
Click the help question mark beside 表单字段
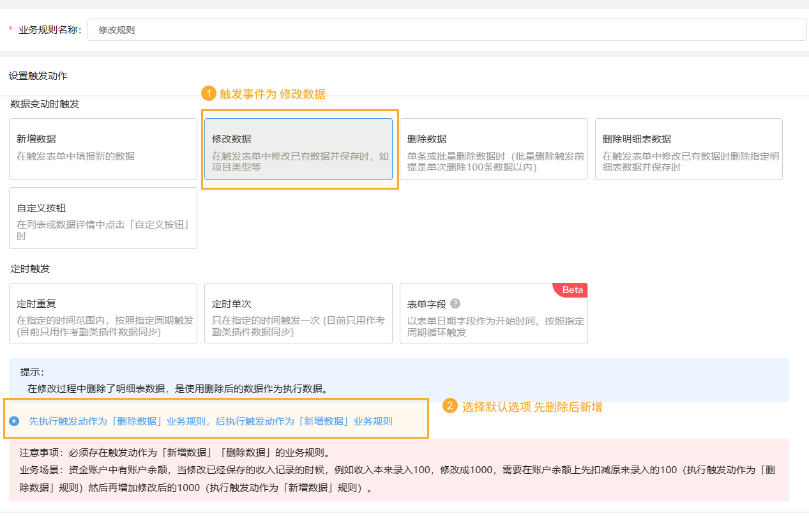point(455,304)
